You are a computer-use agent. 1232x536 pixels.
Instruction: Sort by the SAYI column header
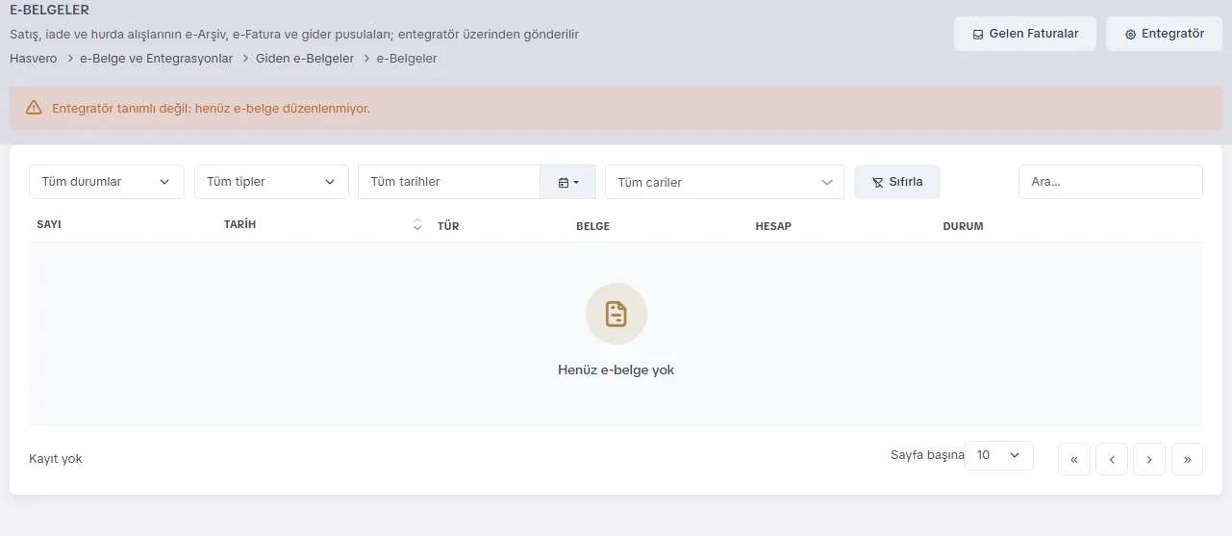[49, 225]
